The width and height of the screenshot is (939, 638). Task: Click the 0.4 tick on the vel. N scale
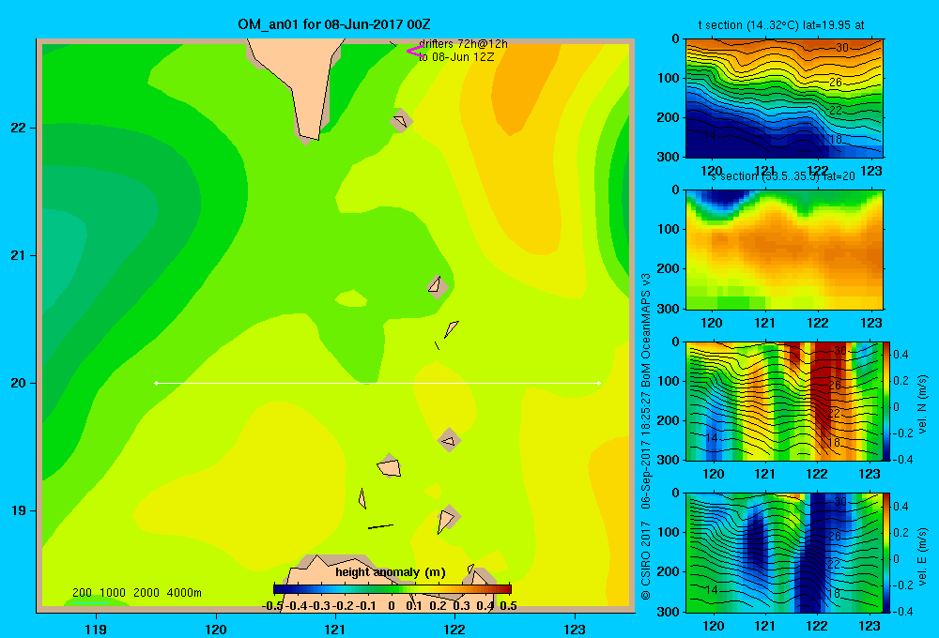[901, 355]
